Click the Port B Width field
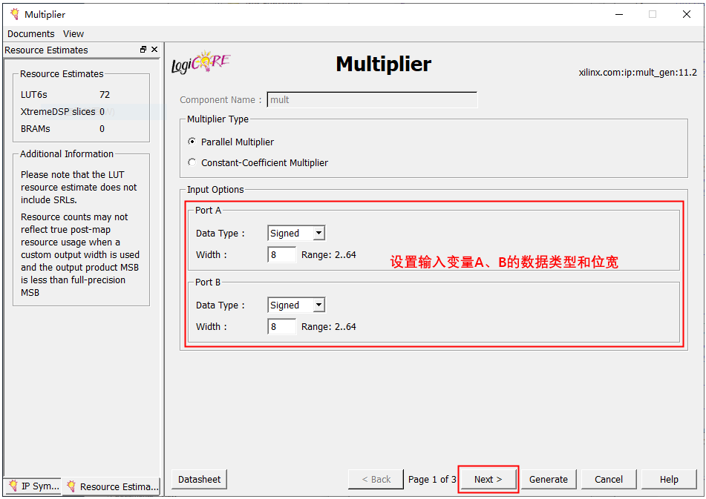 [x=281, y=326]
